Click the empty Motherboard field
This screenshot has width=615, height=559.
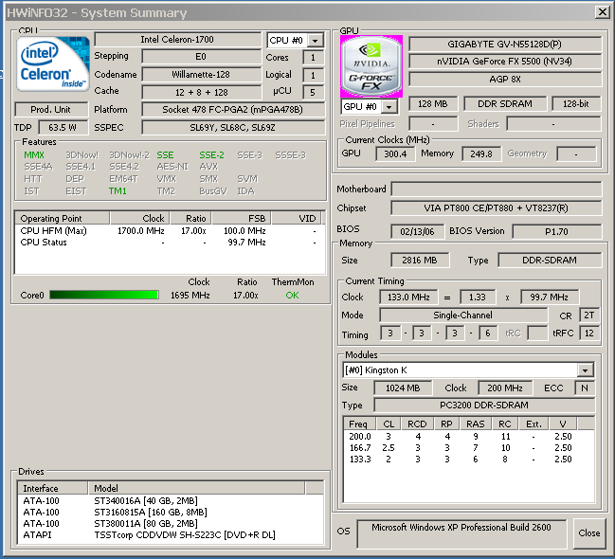pyautogui.click(x=497, y=189)
